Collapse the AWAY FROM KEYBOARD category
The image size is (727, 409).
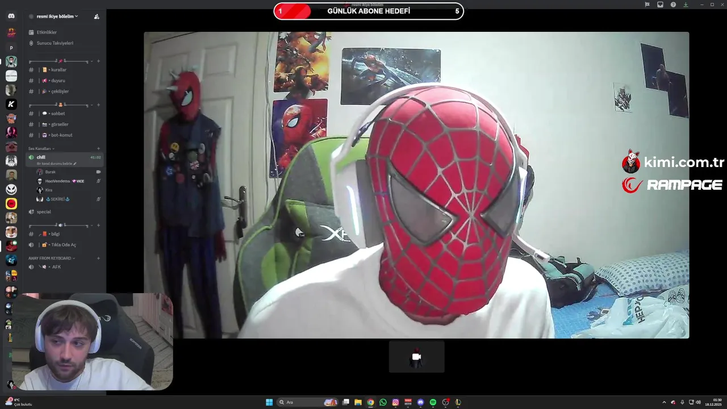click(52, 258)
